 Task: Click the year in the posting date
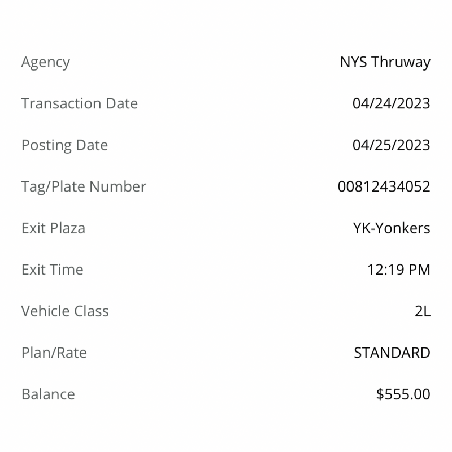click(x=414, y=145)
